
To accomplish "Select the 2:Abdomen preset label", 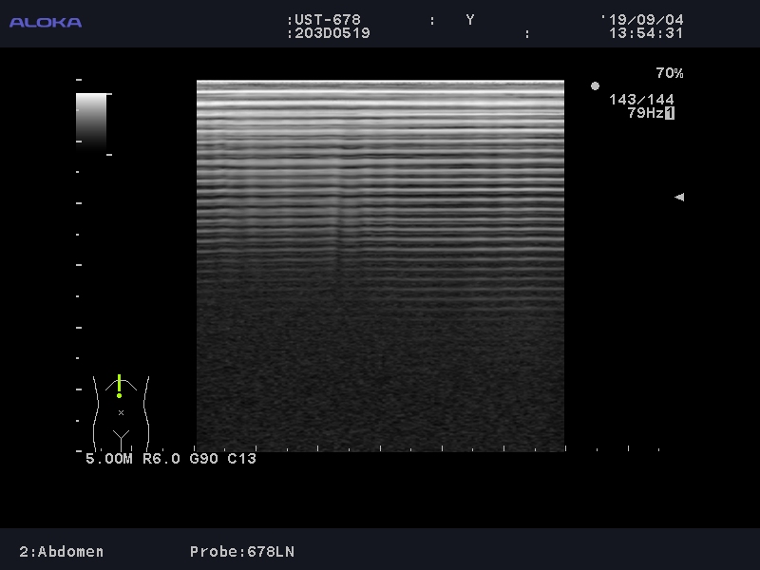I will pos(62,552).
